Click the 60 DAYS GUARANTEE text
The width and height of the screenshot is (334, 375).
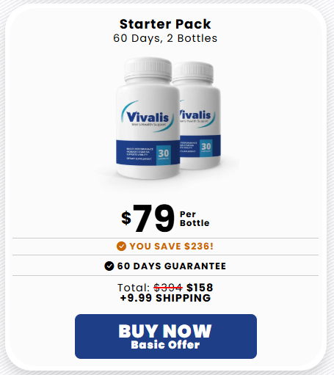point(172,266)
